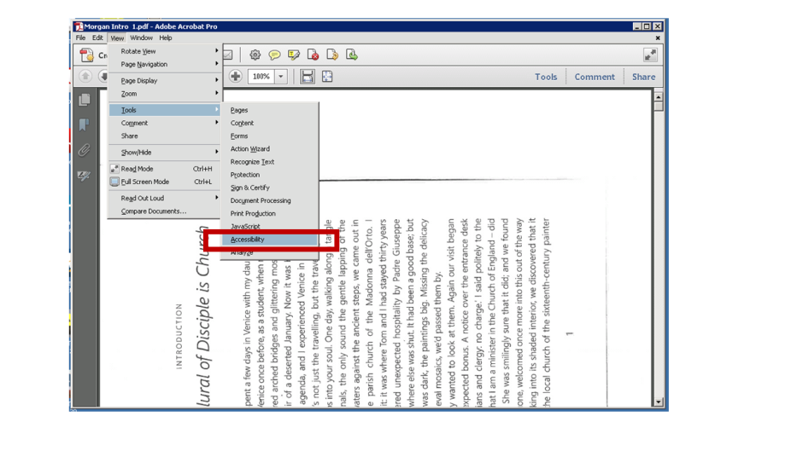Select JavaScript in the Tools submenu

(270, 226)
